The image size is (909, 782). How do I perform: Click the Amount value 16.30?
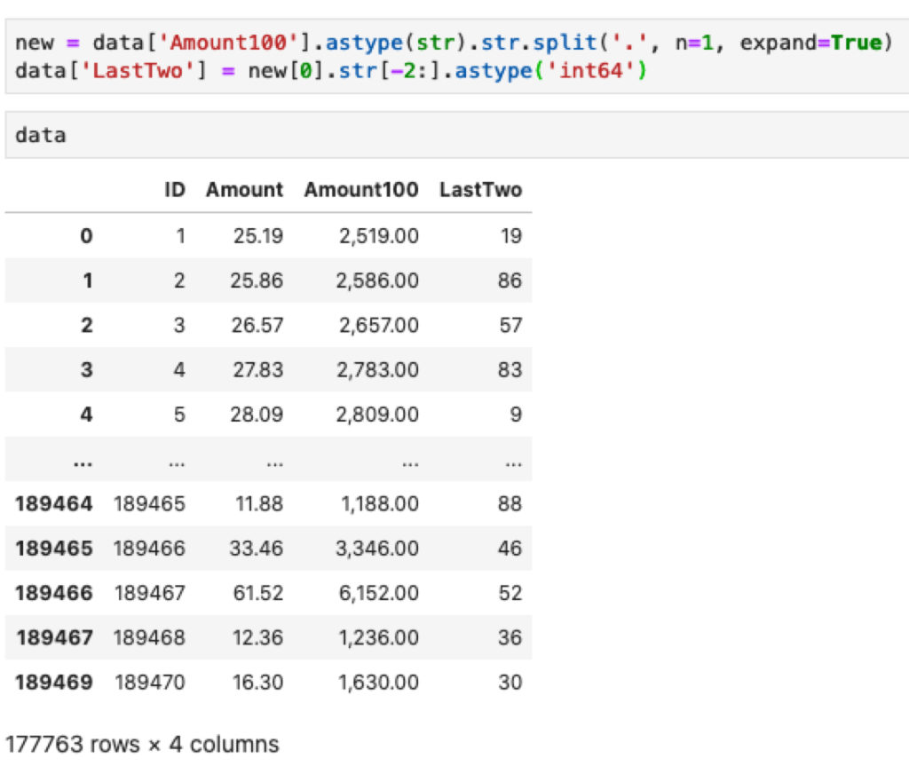point(257,683)
